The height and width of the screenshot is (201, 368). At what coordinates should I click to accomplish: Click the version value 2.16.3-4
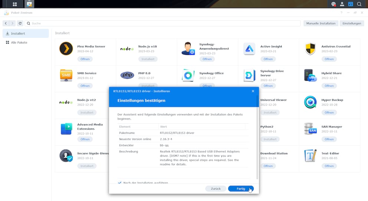click(x=166, y=139)
